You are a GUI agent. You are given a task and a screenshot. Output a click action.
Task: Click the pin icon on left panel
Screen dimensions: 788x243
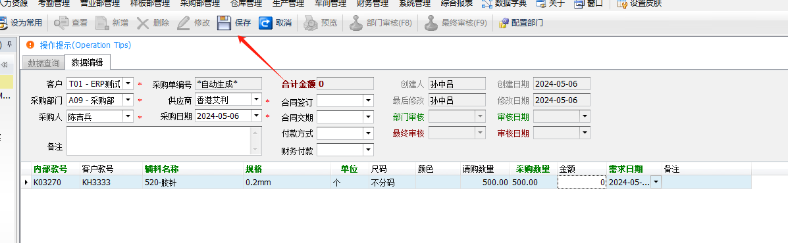click(x=9, y=45)
